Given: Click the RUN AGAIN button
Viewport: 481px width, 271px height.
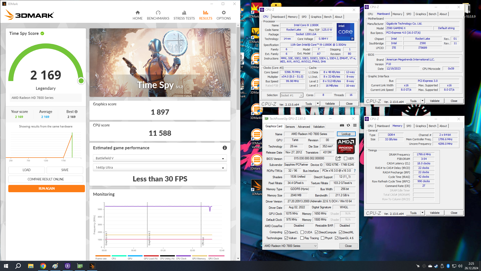Looking at the screenshot, I should [x=47, y=188].
